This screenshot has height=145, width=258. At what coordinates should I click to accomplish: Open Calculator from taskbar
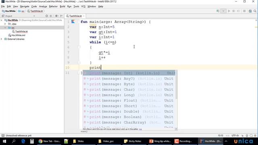pyautogui.click(x=32, y=141)
